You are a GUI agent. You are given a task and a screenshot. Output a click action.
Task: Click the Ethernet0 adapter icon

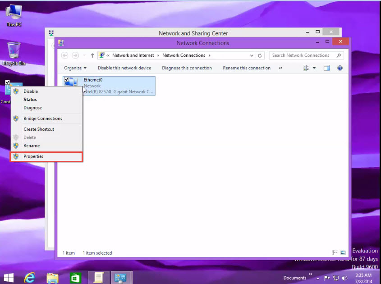pos(72,82)
